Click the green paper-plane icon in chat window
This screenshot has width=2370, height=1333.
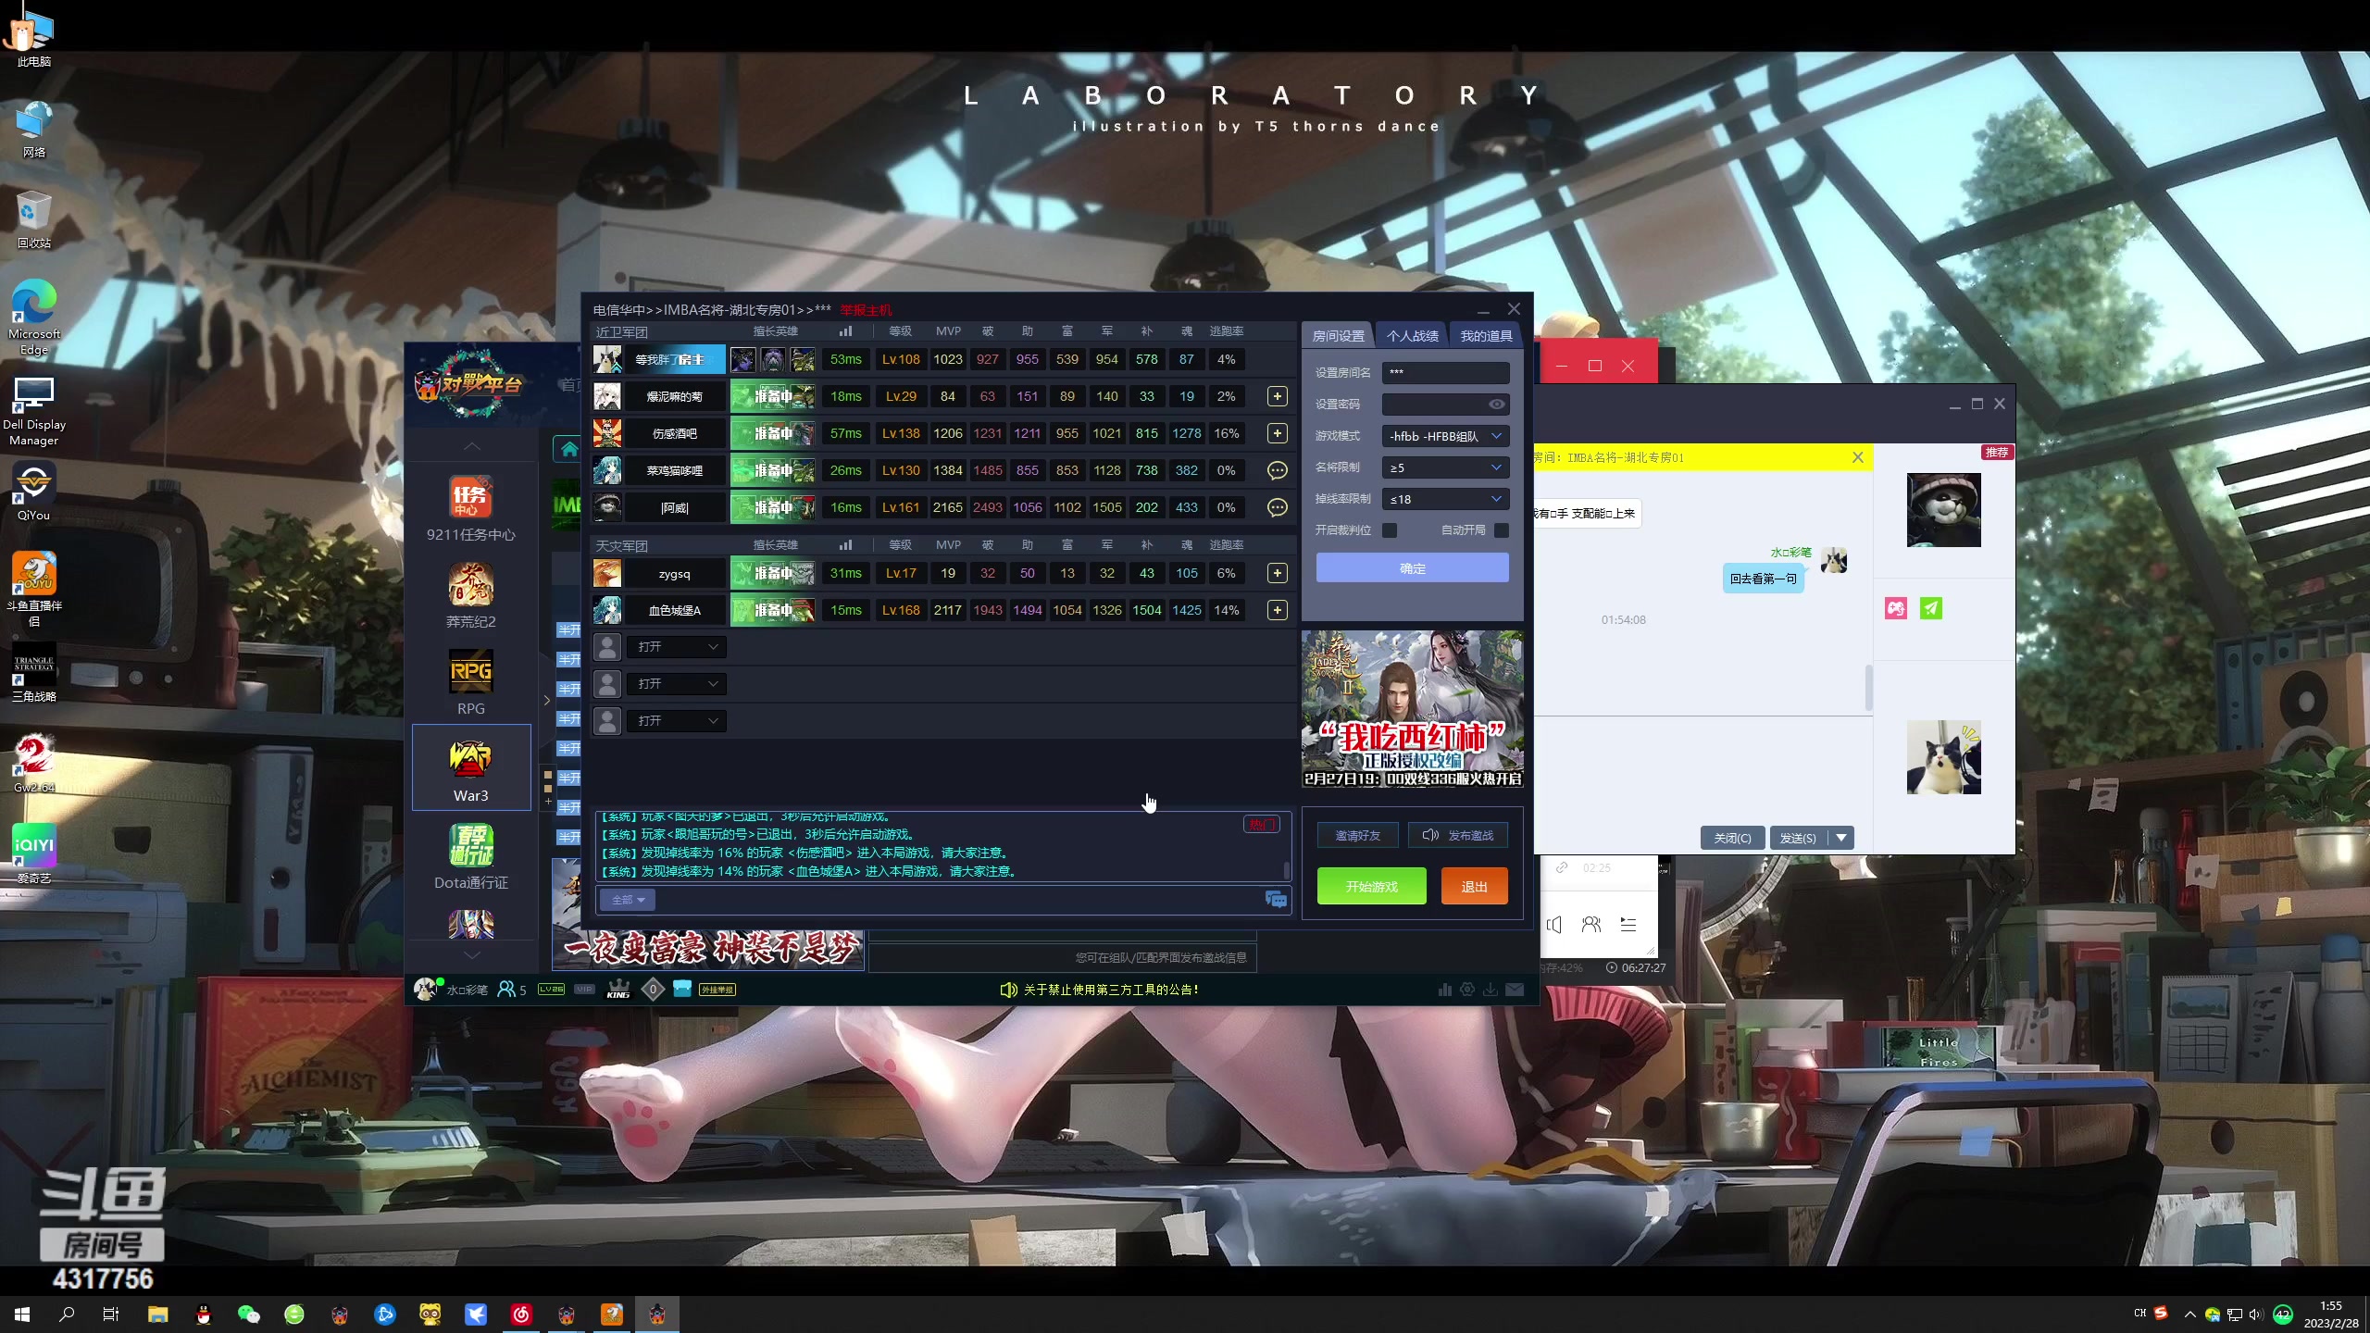point(1931,608)
